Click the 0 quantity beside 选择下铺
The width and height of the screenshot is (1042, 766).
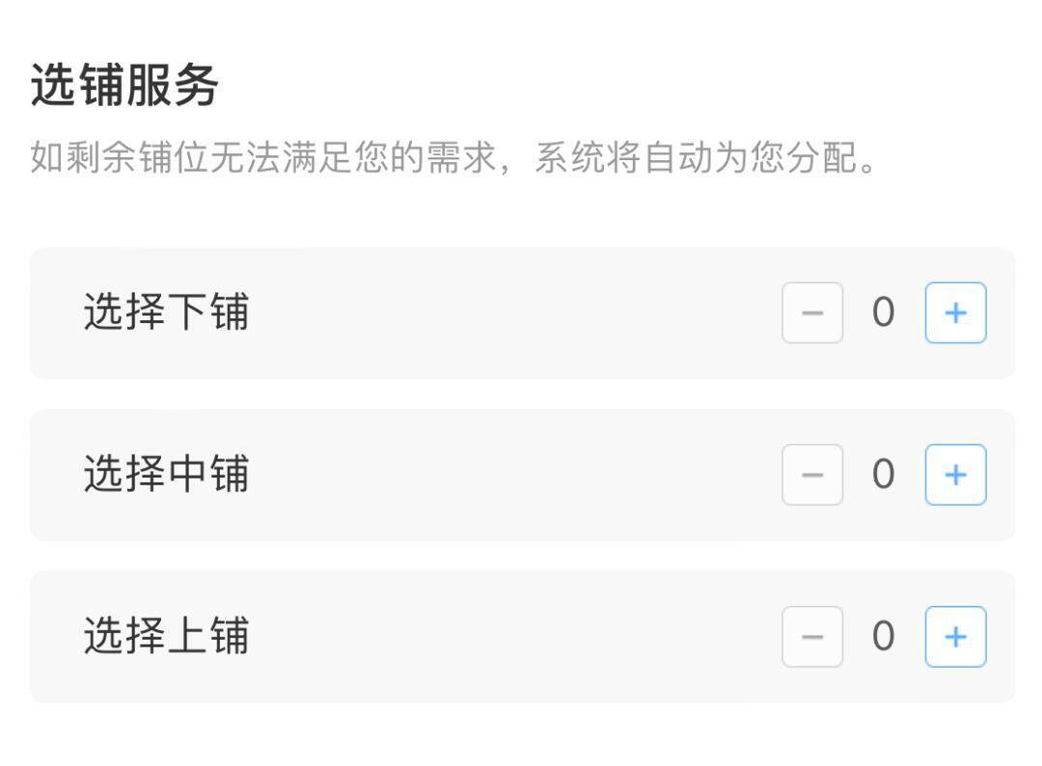pyautogui.click(x=883, y=313)
